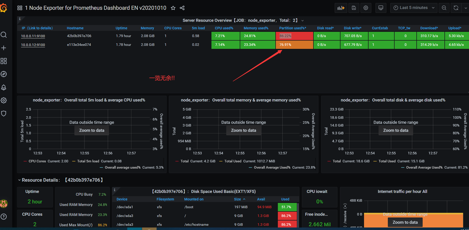469x230 pixels.
Task: Zoom to data in CPU load panel
Action: click(x=92, y=130)
